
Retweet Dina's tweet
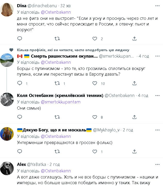coord(57,39)
